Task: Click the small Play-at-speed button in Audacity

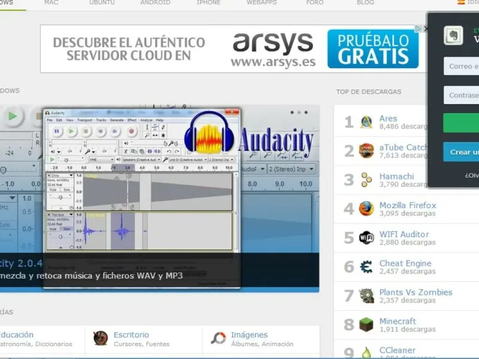Action: coord(52,159)
